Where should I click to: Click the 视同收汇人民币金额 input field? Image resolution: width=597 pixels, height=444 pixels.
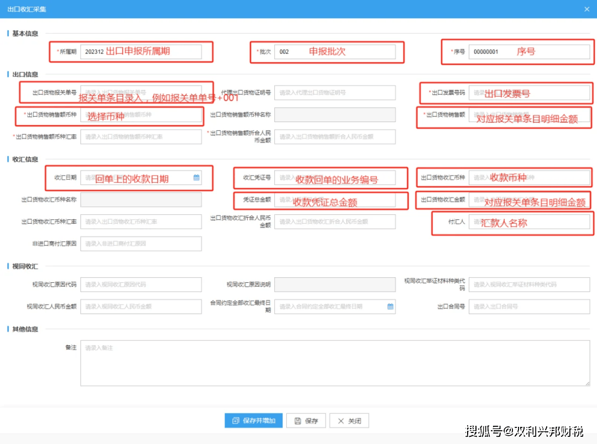[x=141, y=306]
